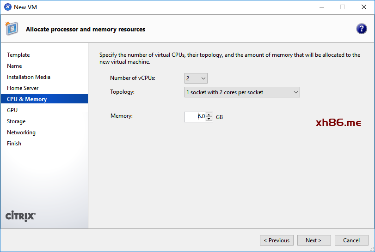Open the Networking step
The height and width of the screenshot is (252, 375).
[x=21, y=132]
